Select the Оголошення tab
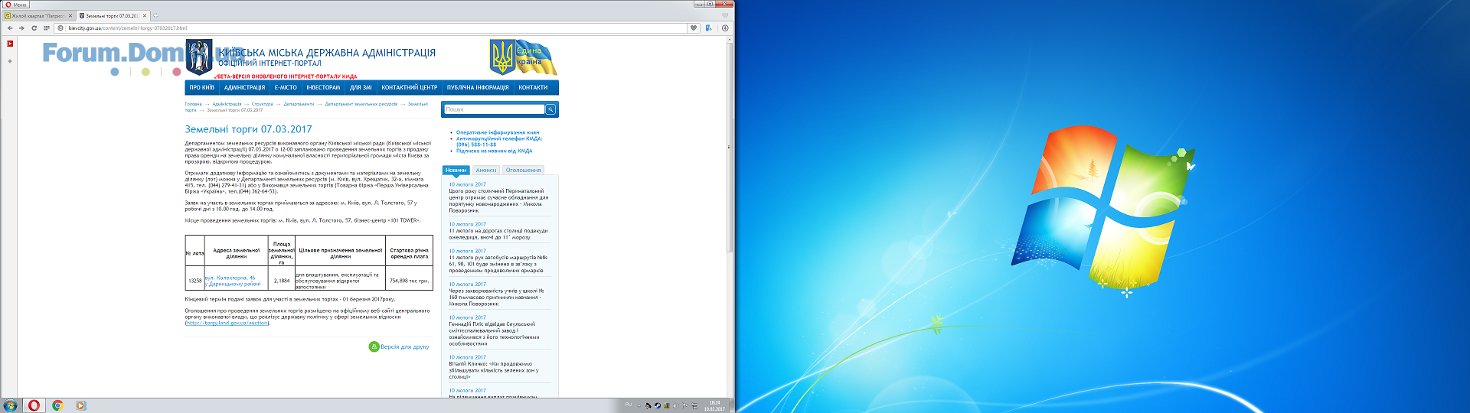 click(523, 171)
